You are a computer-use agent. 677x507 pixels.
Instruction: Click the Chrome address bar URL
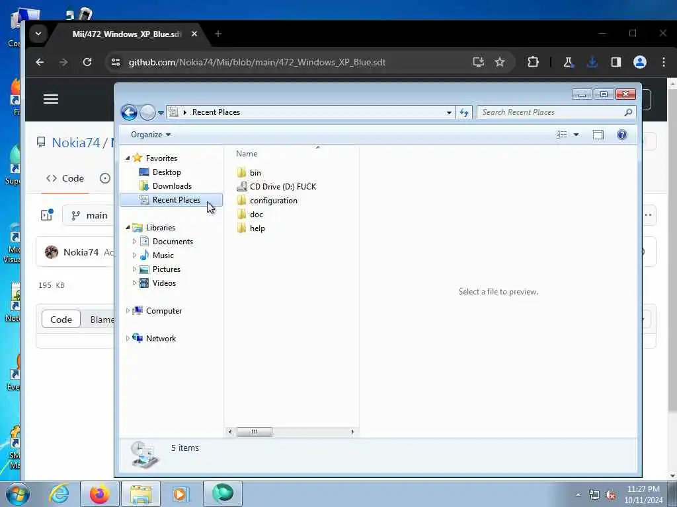click(x=257, y=62)
